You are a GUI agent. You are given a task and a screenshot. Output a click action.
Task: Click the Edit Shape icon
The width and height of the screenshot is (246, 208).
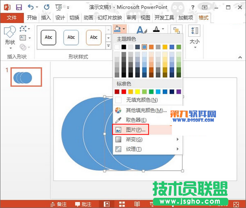click(x=23, y=29)
